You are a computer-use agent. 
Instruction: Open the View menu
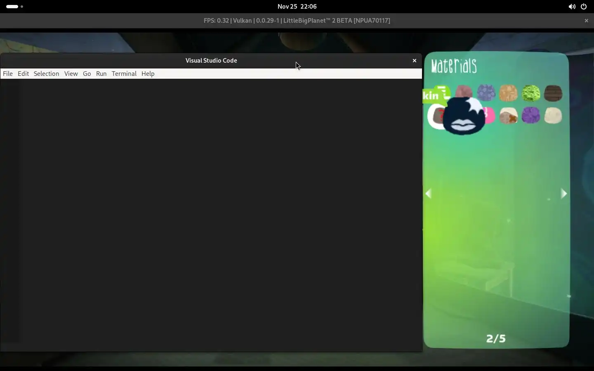click(71, 74)
